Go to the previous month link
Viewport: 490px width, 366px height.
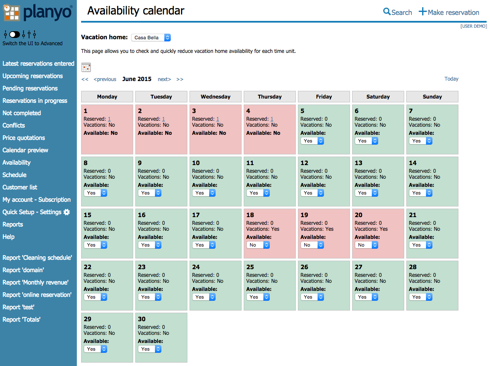pos(105,79)
